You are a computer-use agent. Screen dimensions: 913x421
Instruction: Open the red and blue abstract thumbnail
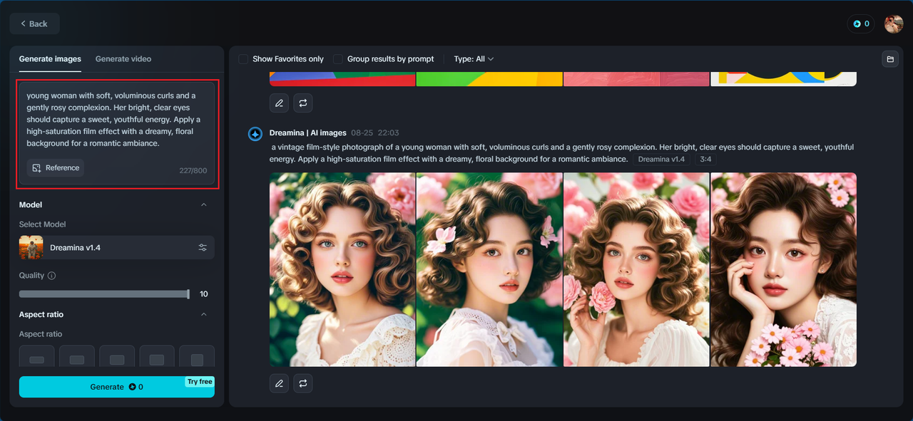coord(342,79)
